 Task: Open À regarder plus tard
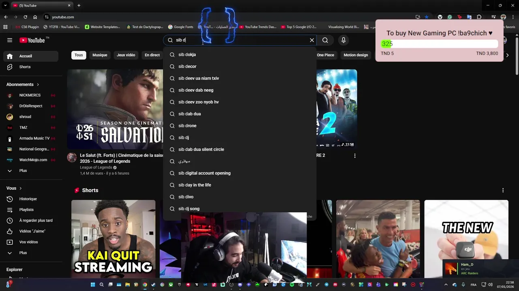(31, 220)
